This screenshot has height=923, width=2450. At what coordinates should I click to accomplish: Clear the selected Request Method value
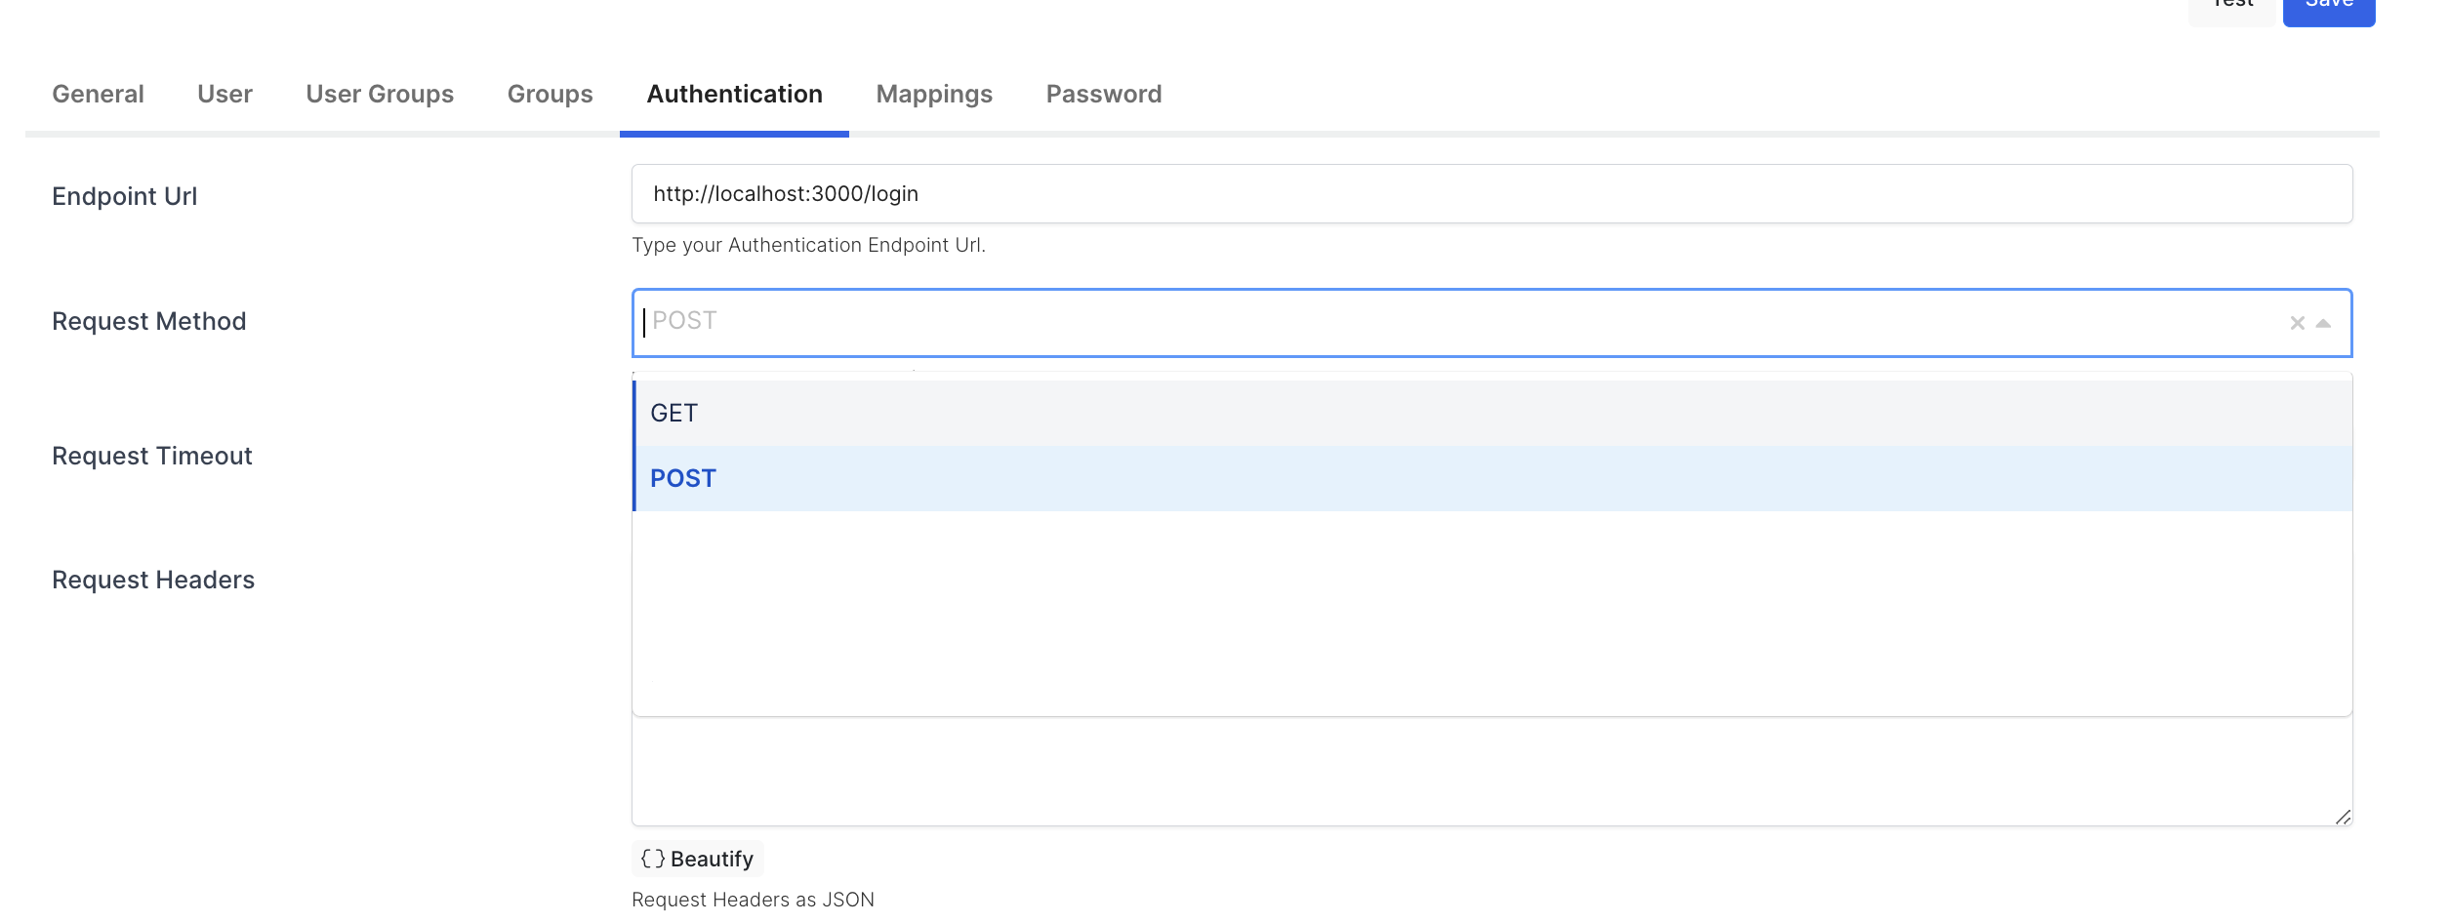coord(2297,323)
